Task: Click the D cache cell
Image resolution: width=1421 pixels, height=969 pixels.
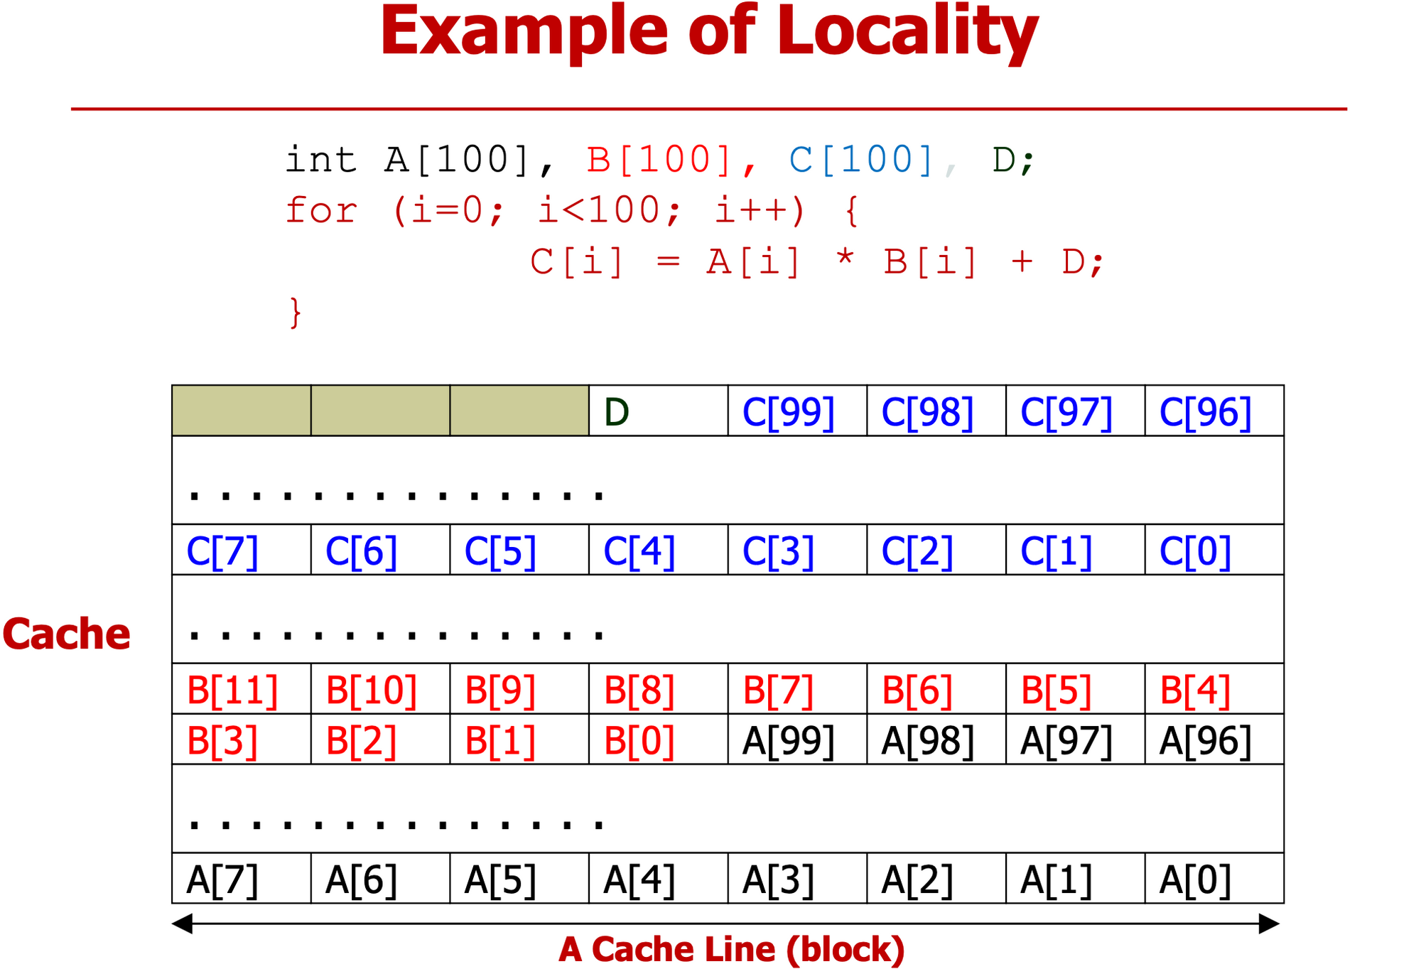Action: pos(657,411)
